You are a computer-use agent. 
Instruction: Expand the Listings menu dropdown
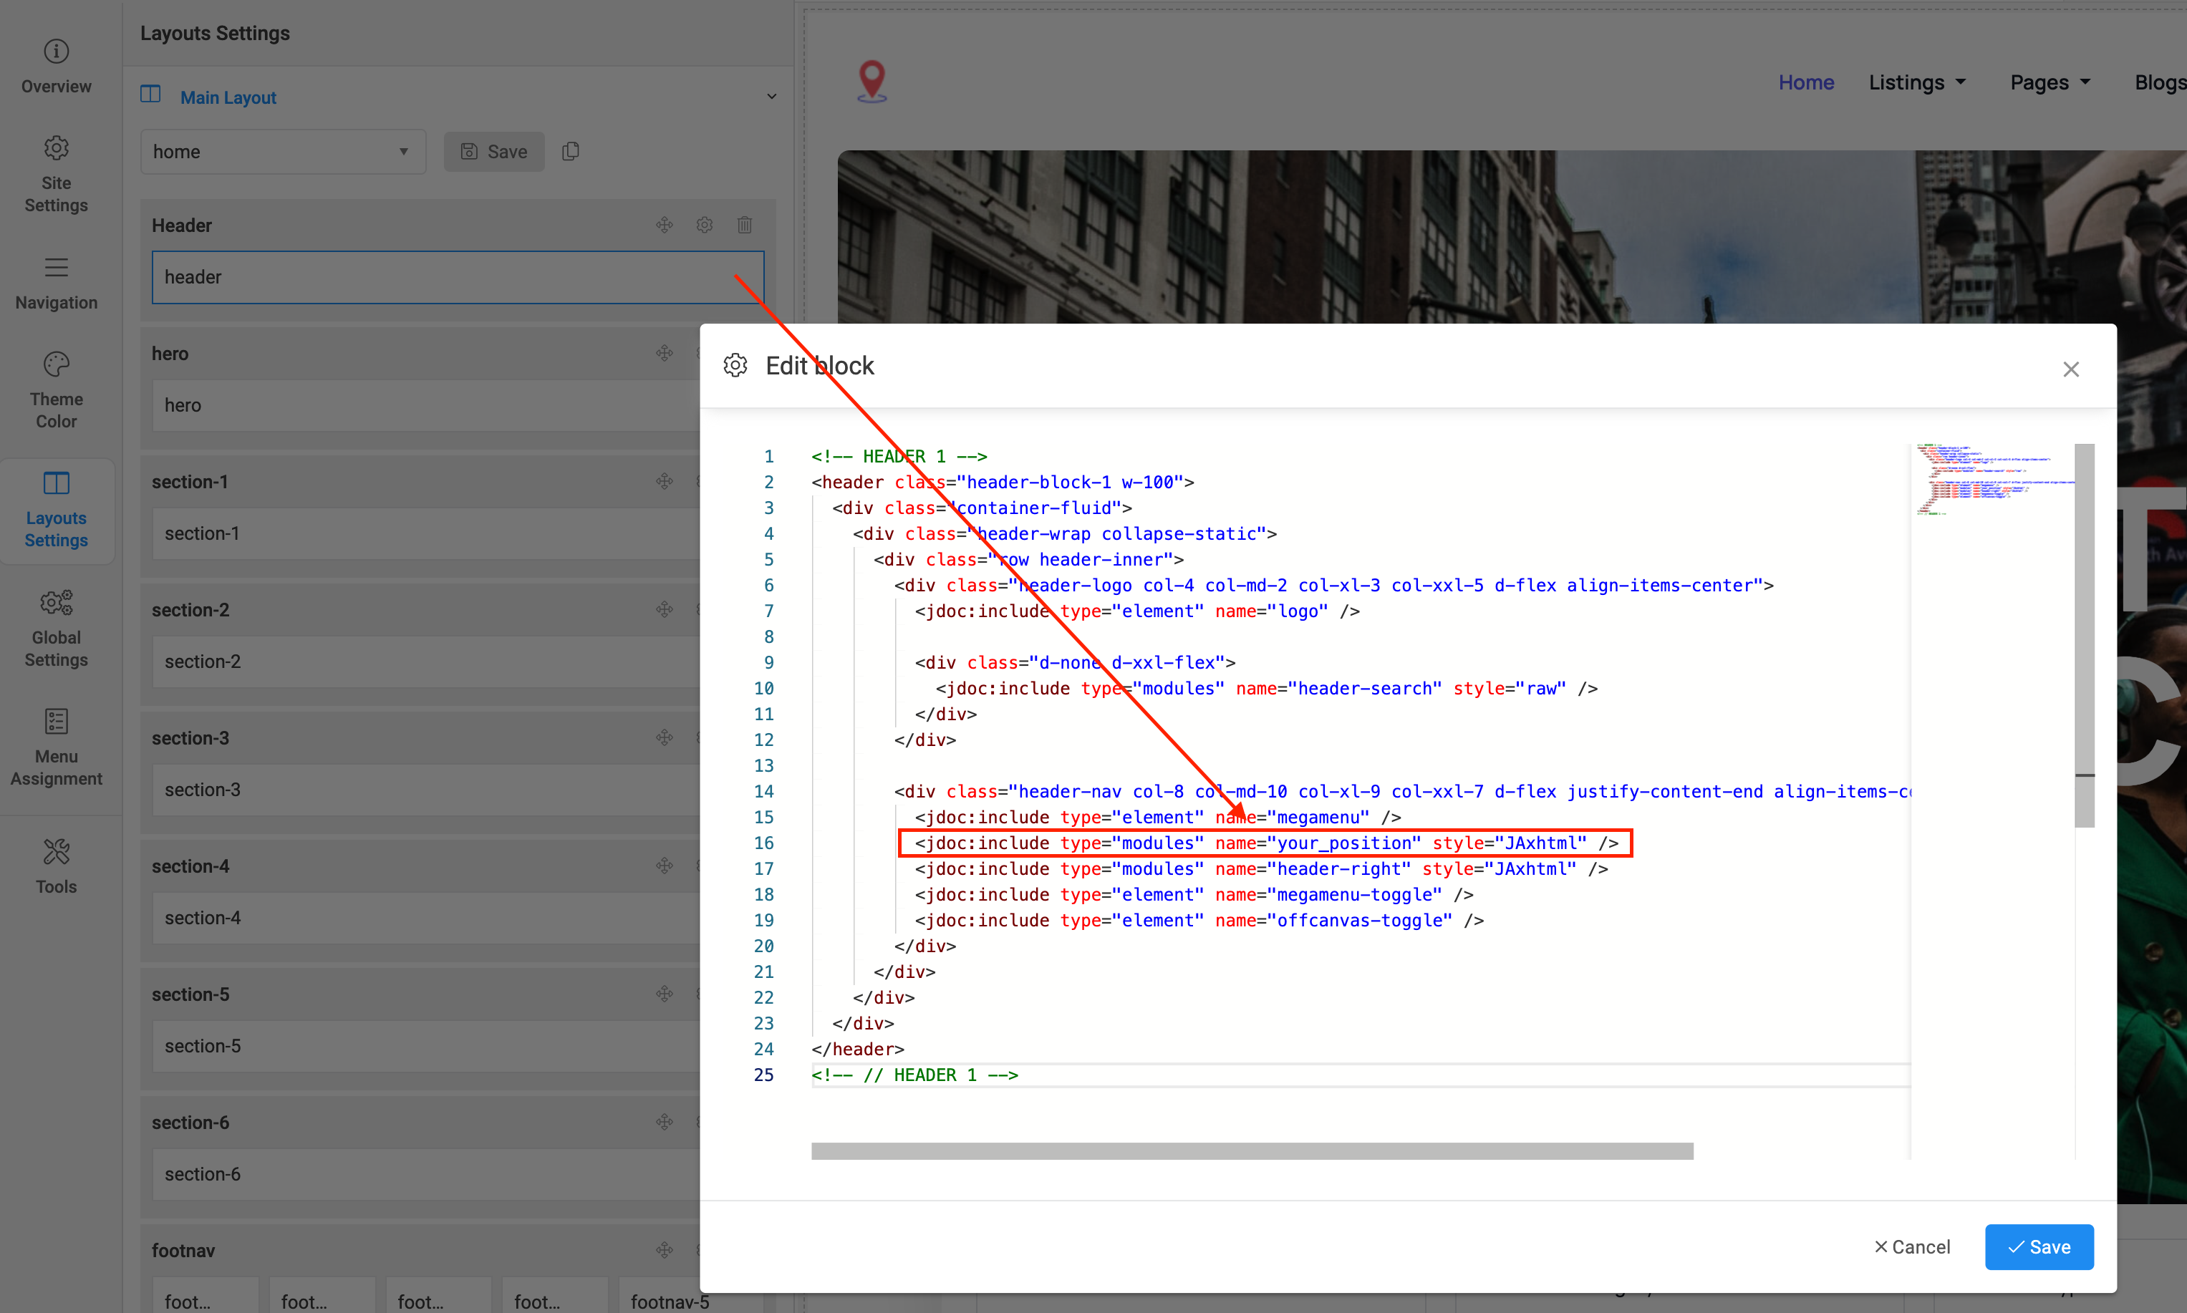pos(1916,82)
